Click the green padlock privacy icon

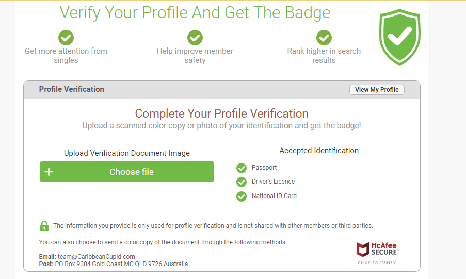(x=44, y=226)
